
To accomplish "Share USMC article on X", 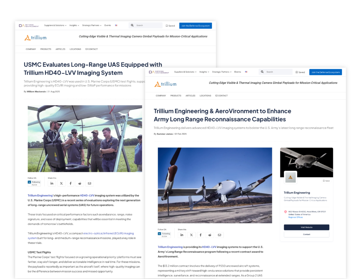I will coord(61,183).
